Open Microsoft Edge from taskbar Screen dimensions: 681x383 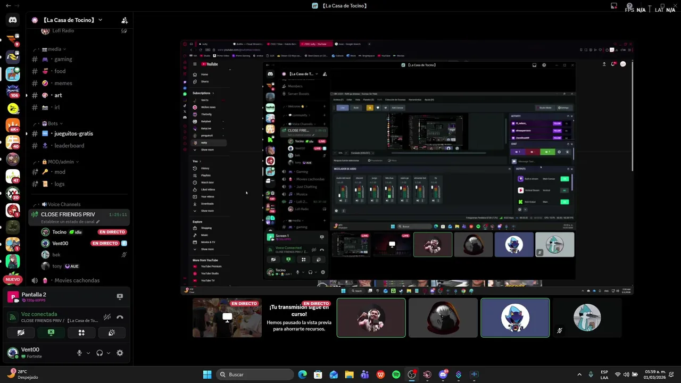coord(302,374)
